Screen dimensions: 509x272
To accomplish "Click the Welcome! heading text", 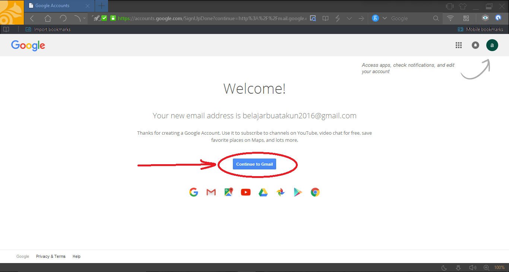I will click(255, 89).
